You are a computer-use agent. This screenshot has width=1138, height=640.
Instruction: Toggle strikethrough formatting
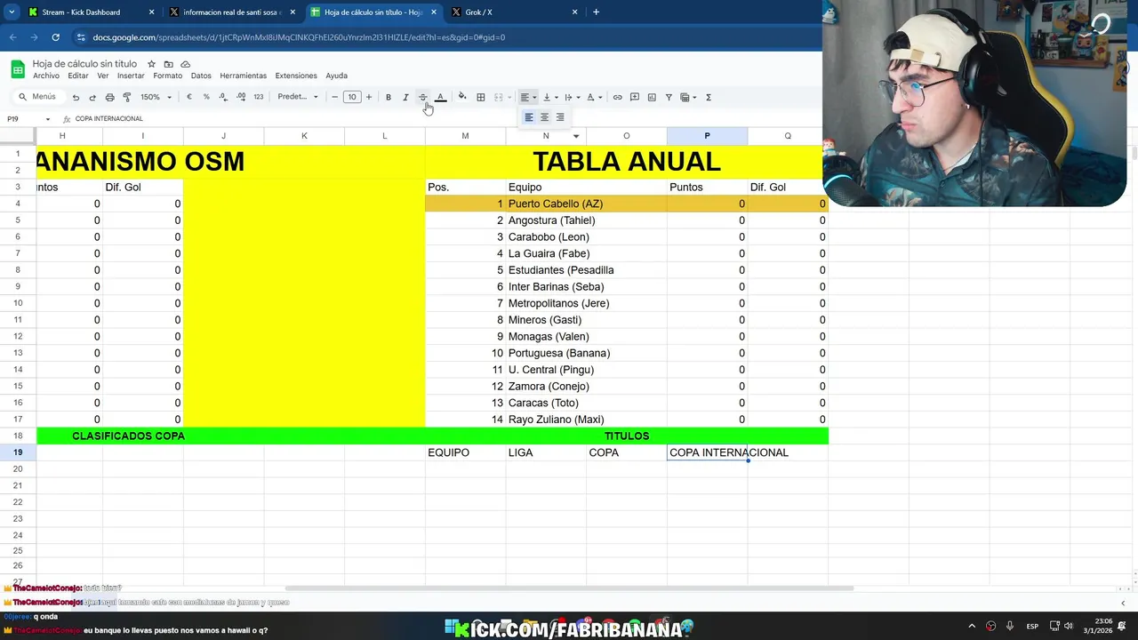point(422,97)
